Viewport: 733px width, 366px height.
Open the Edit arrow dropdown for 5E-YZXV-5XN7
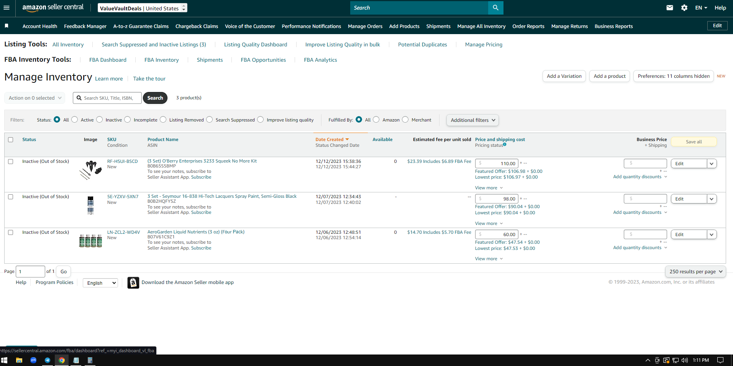coord(712,199)
